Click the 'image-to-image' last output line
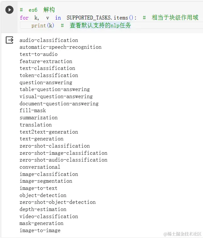Viewport: 203px width, 238px height. [x=40, y=231]
